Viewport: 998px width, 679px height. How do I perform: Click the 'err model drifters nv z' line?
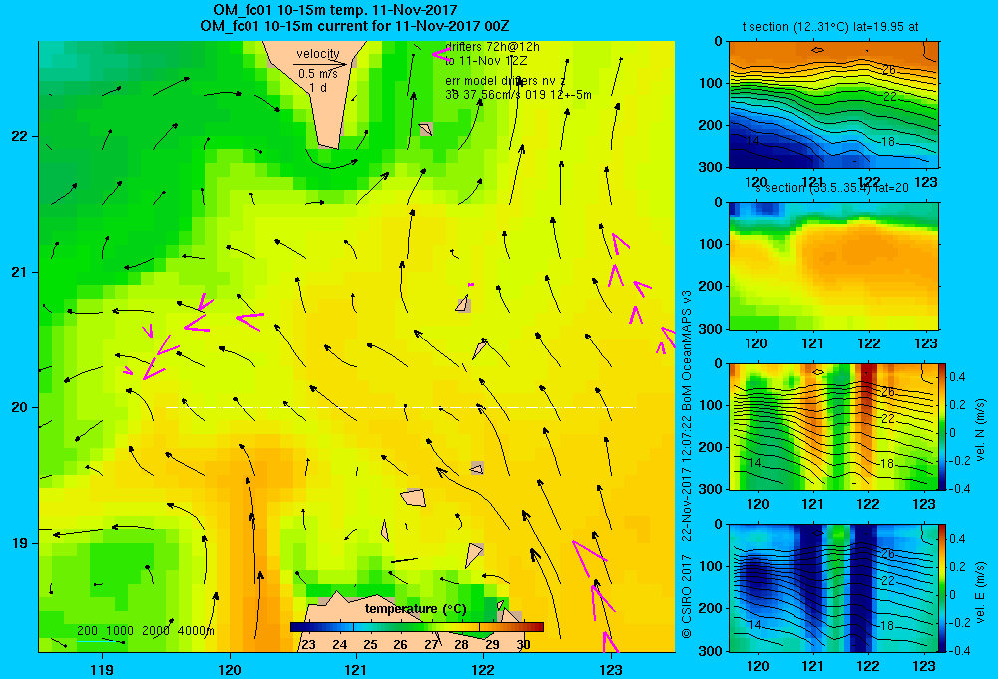pos(505,81)
